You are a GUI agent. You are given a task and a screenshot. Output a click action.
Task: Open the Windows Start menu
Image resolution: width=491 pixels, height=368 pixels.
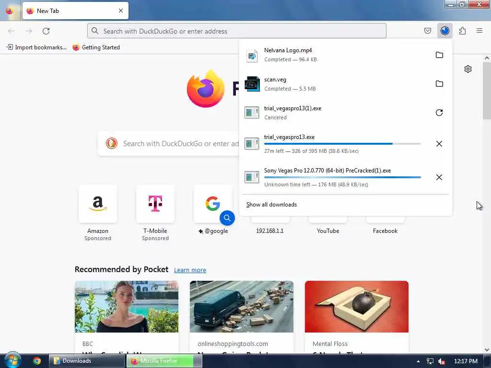pyautogui.click(x=12, y=360)
